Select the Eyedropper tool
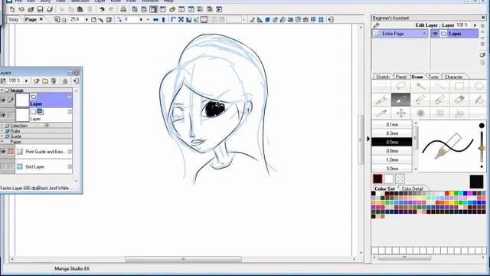Viewport: 490px width, 276px height. 381,113
